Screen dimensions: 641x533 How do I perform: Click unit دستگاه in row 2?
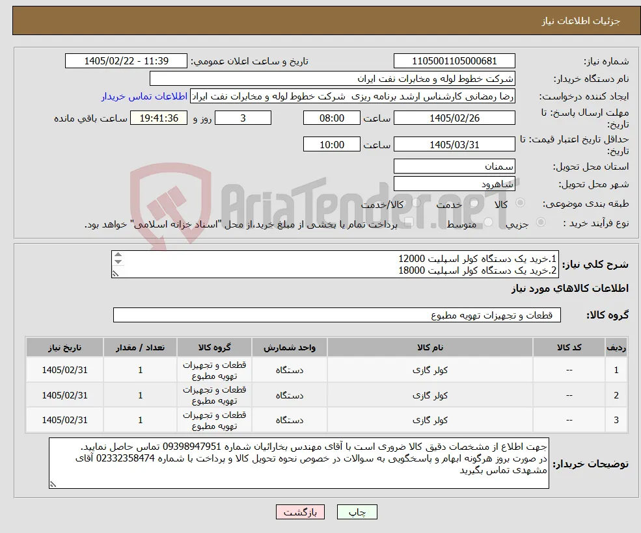pyautogui.click(x=290, y=395)
